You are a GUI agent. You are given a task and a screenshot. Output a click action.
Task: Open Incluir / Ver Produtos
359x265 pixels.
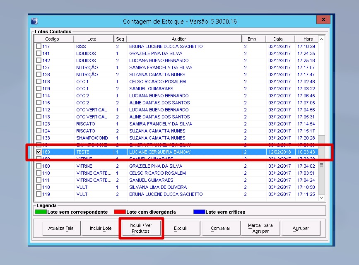[x=141, y=228]
